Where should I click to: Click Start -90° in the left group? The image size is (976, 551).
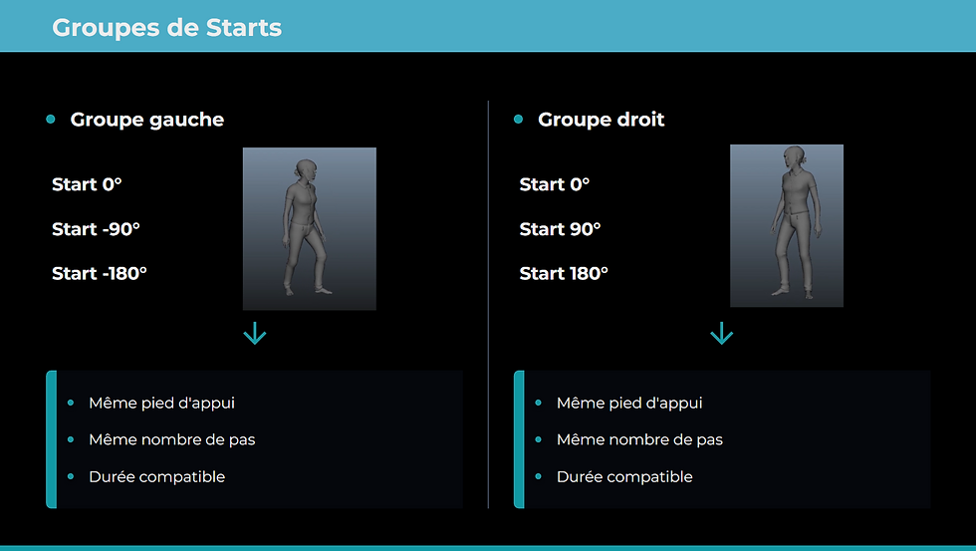[x=96, y=229]
